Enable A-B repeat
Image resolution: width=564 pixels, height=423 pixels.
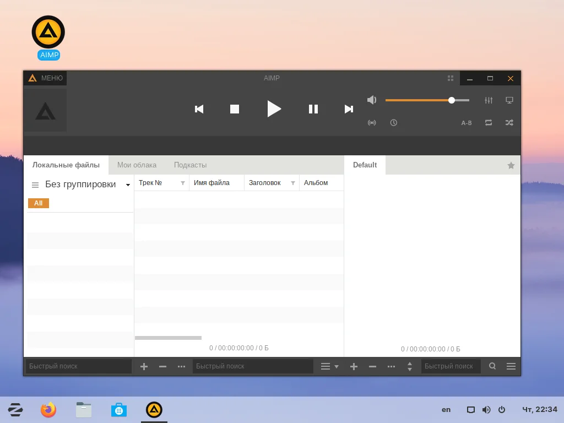tap(466, 122)
